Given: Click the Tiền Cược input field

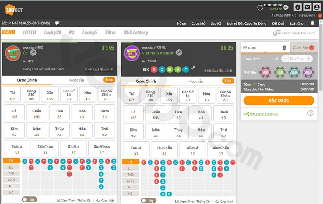Looking at the screenshot, I should click(297, 59).
